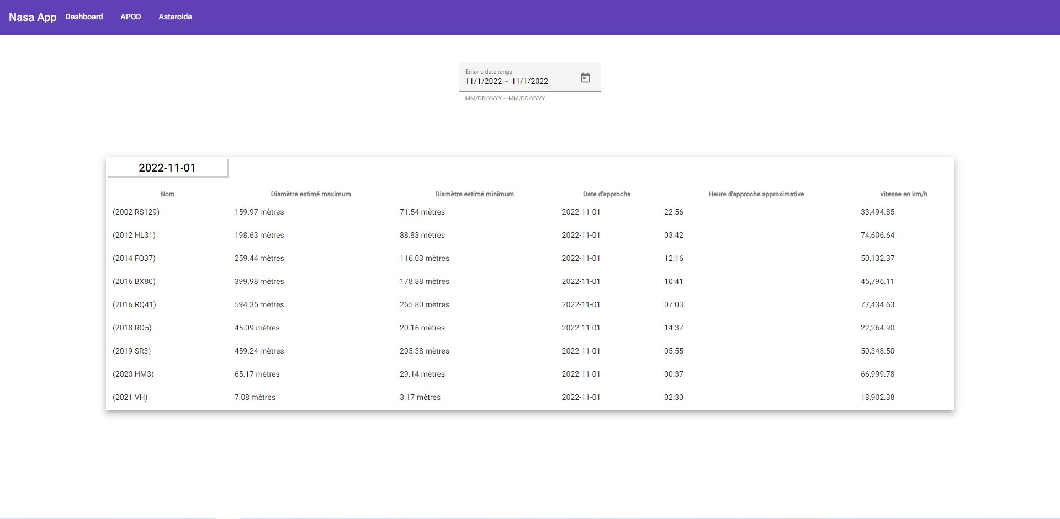Click the 77,434.63 speed value

[x=877, y=304]
